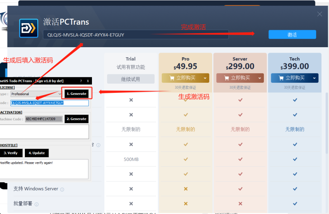Click Tech checkmark in 批量部署 row
Screen dimensions: 329x214
(295, 204)
